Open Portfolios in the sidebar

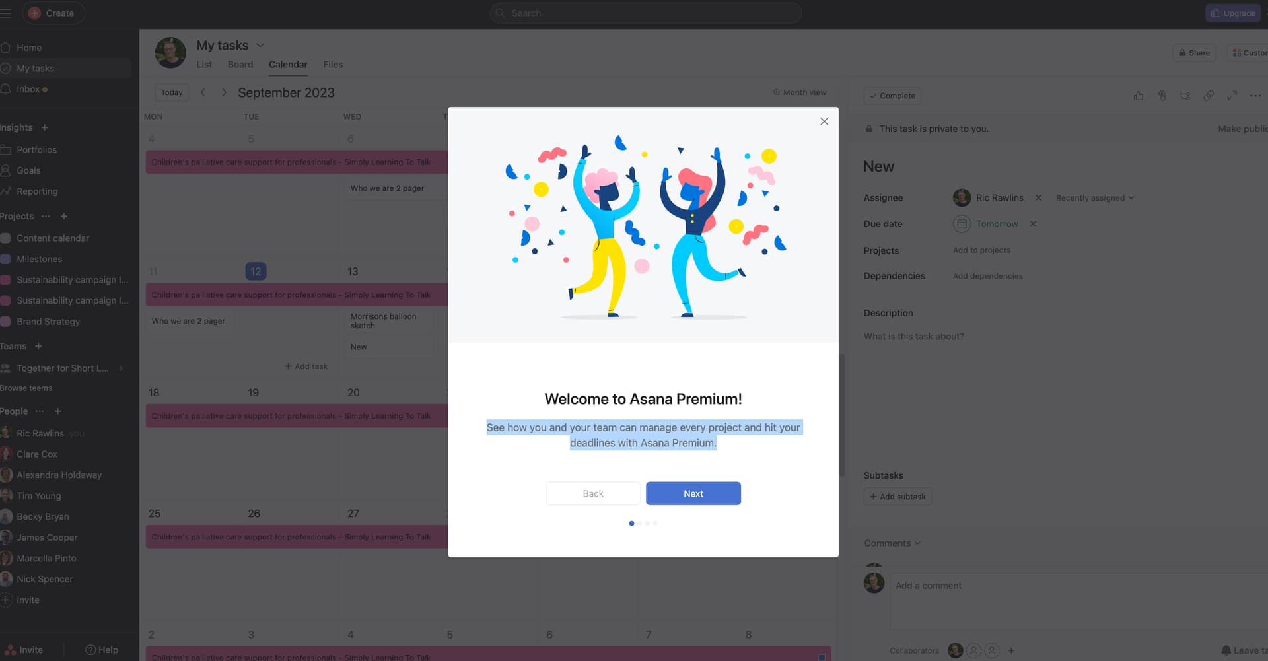[36, 150]
